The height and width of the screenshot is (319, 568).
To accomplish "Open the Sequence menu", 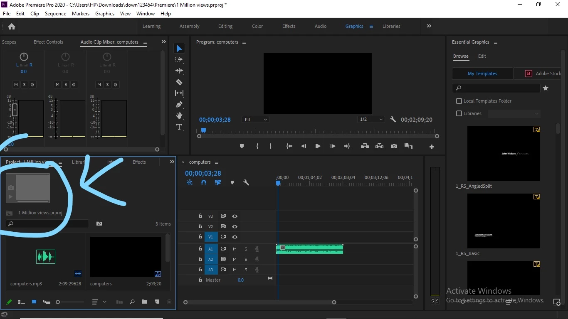I will pos(55,14).
